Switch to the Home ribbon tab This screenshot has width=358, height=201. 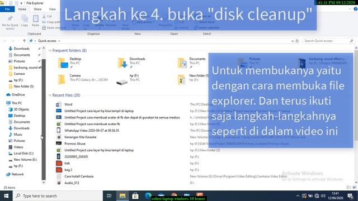coord(22,9)
